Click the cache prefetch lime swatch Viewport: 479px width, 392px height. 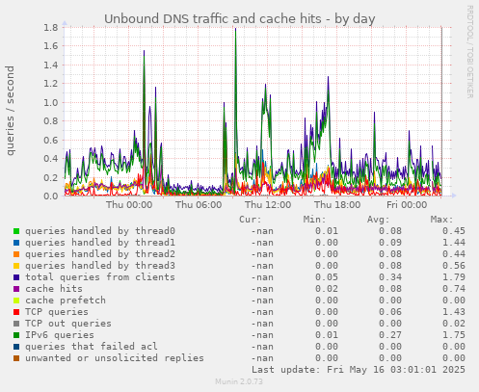point(16,301)
